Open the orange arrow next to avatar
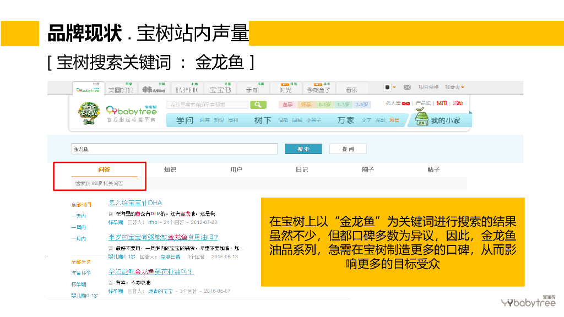This screenshot has height=317, width=564. pyautogui.click(x=394, y=87)
